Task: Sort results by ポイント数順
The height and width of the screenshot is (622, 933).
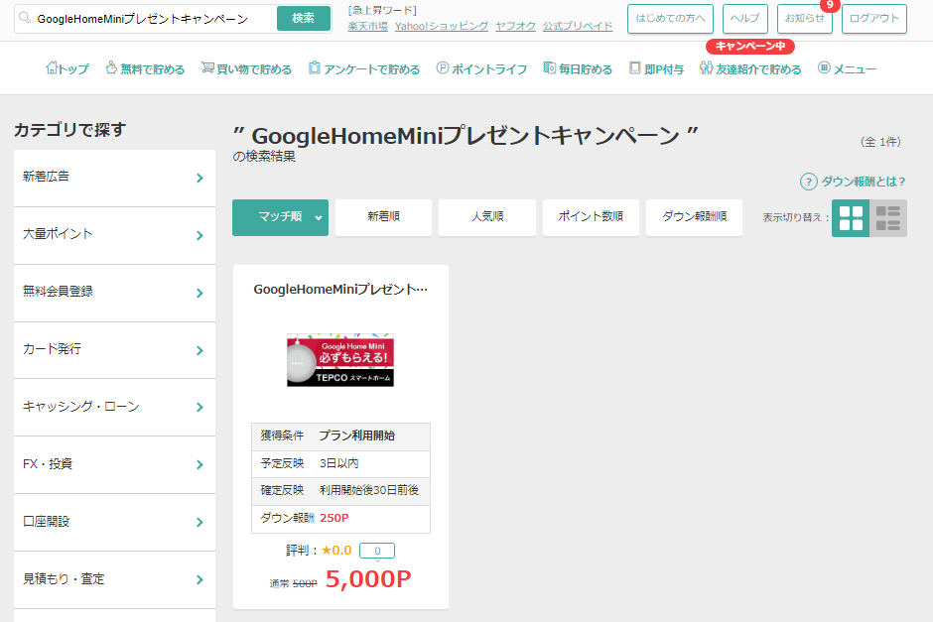Action: click(x=590, y=217)
